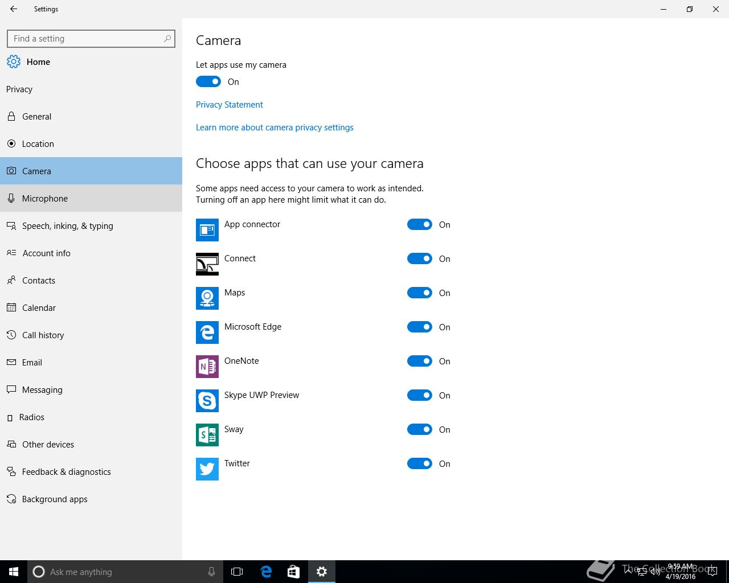This screenshot has width=729, height=583.
Task: Open the Location privacy section
Action: tap(91, 143)
